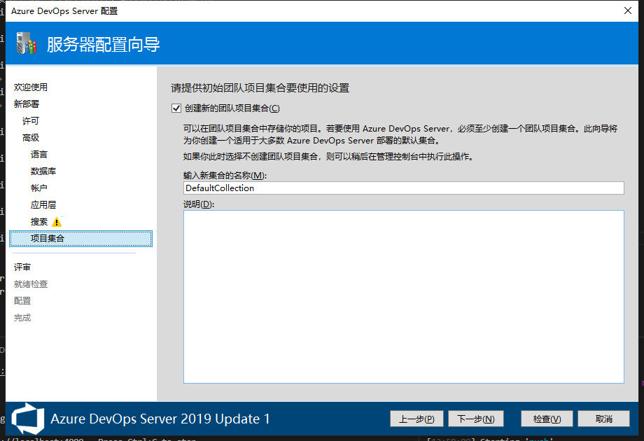Click the server configuration wizard icon

[25, 44]
